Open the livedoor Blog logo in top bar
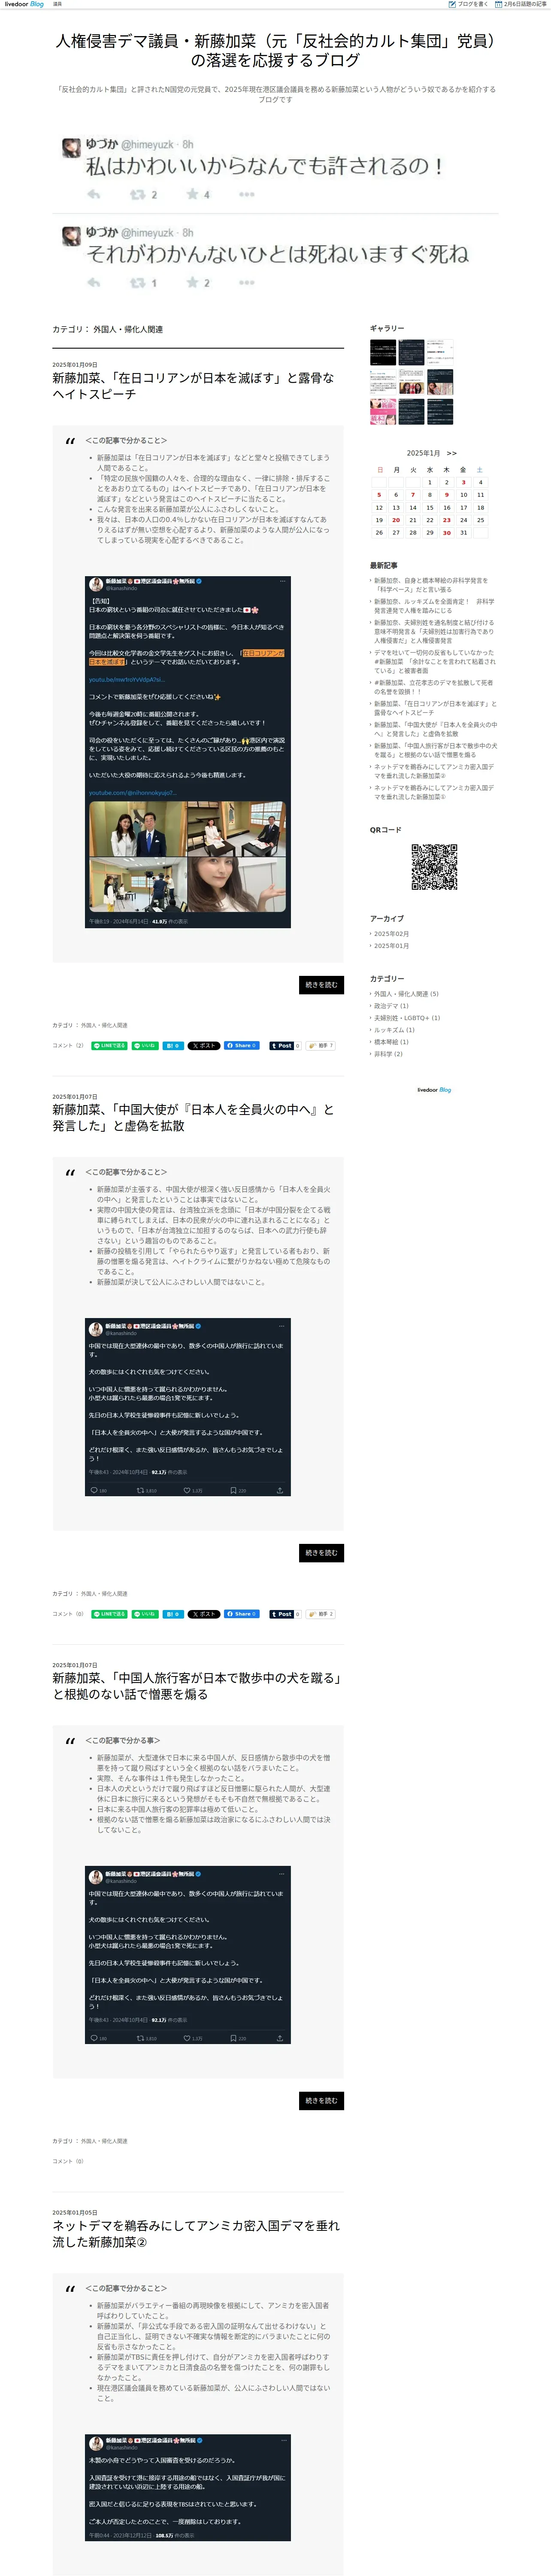This screenshot has height=2576, width=551. pos(24,4)
